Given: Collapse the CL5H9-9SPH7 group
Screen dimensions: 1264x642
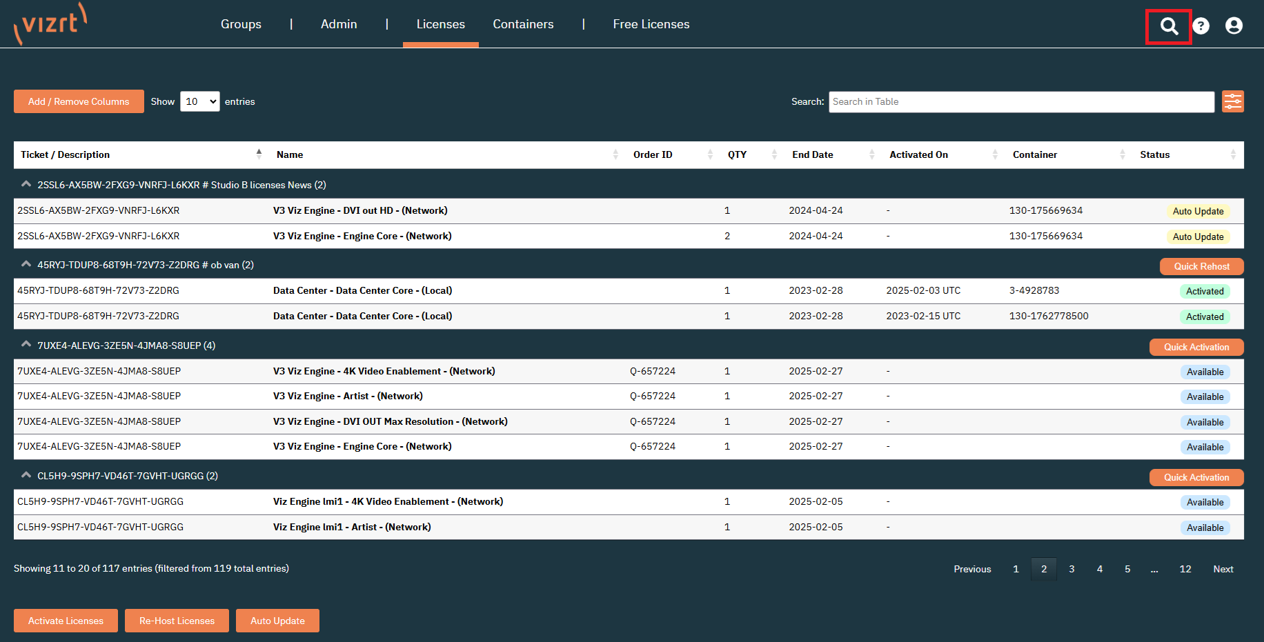Looking at the screenshot, I should (26, 475).
